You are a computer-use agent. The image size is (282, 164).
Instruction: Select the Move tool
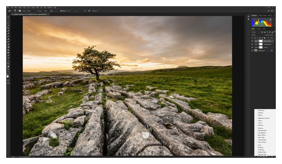[8, 17]
